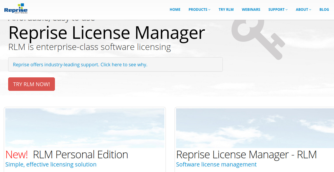Click the 'RLM is enterprise-class software licensing' tagline
This screenshot has height=172, width=334.
pyautogui.click(x=89, y=47)
